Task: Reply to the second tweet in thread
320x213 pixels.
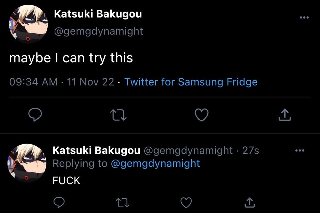Action: pos(59,202)
